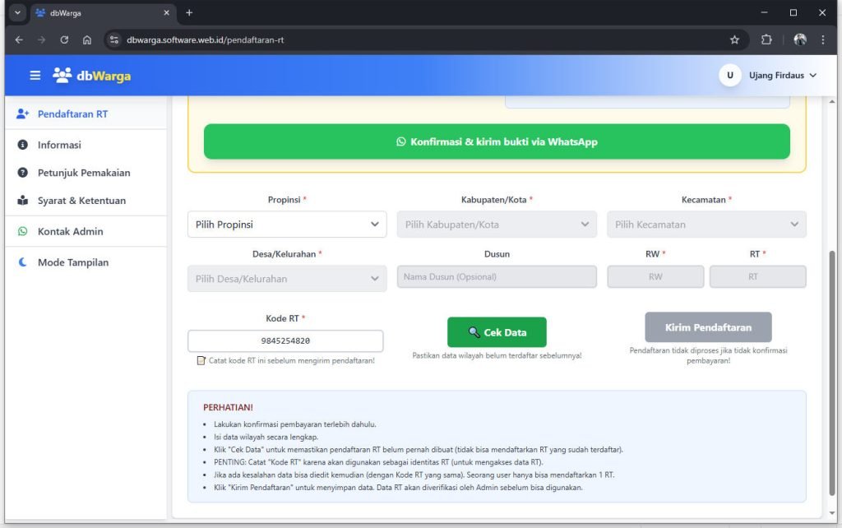The width and height of the screenshot is (842, 528).
Task: Open the browser extensions puzzle icon
Action: point(766,39)
